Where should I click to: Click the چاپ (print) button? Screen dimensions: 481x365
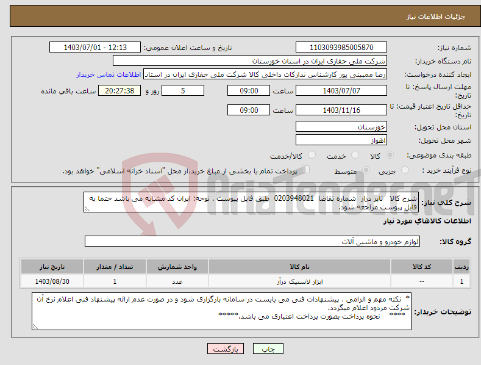[x=268, y=349]
